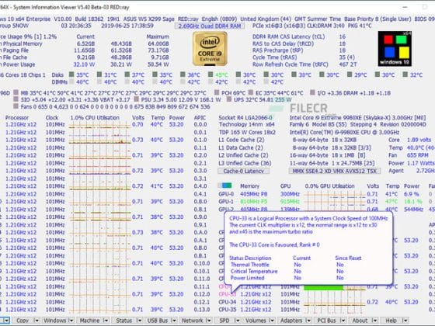Click the Windows button in bottom bar
435x326 pixels.
click(55, 321)
